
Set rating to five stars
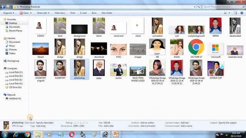point(87,123)
